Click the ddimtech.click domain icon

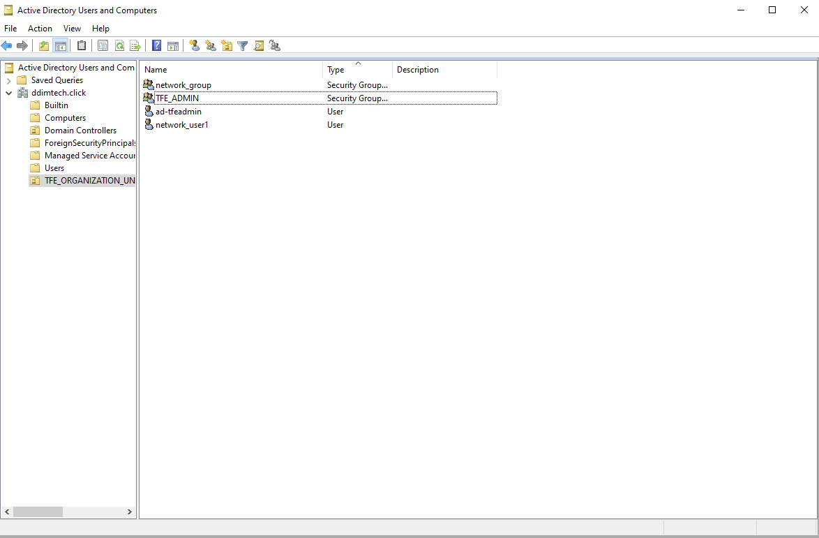[x=22, y=92]
